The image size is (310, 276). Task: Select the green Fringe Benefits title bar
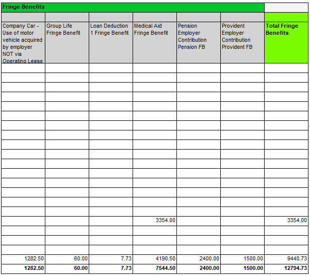(x=132, y=7)
